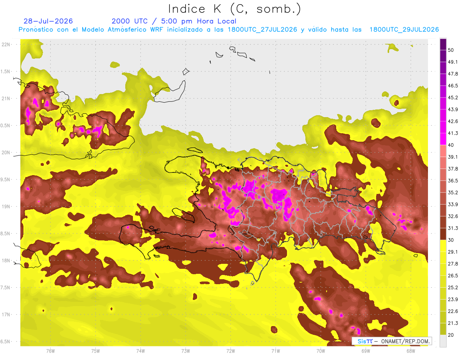Click the legend value 30
This screenshot has height=356, width=461.
point(451,240)
